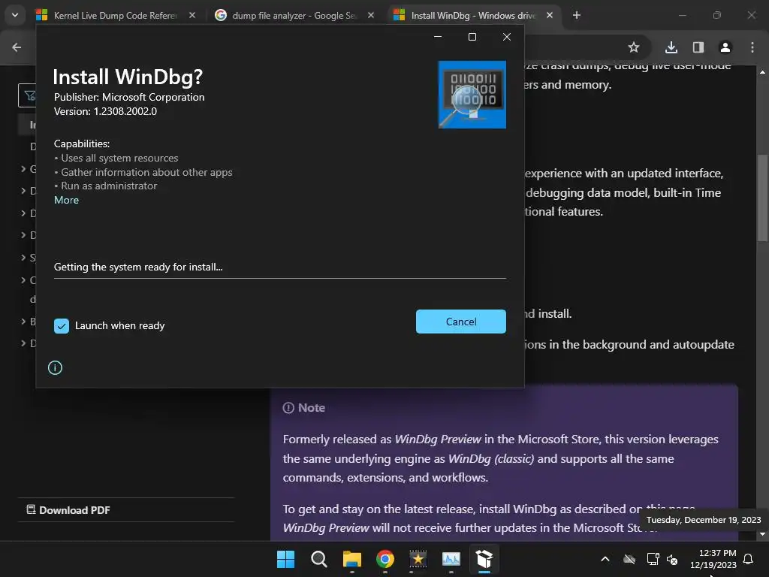Screen dimensions: 769x577
Task: Click the network display tray icon
Action: coord(653,559)
